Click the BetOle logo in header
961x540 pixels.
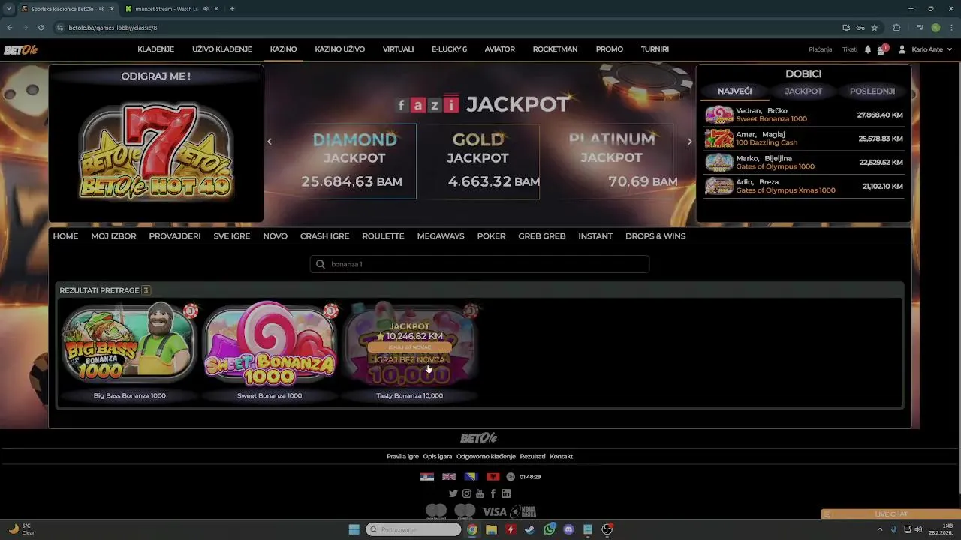click(21, 49)
